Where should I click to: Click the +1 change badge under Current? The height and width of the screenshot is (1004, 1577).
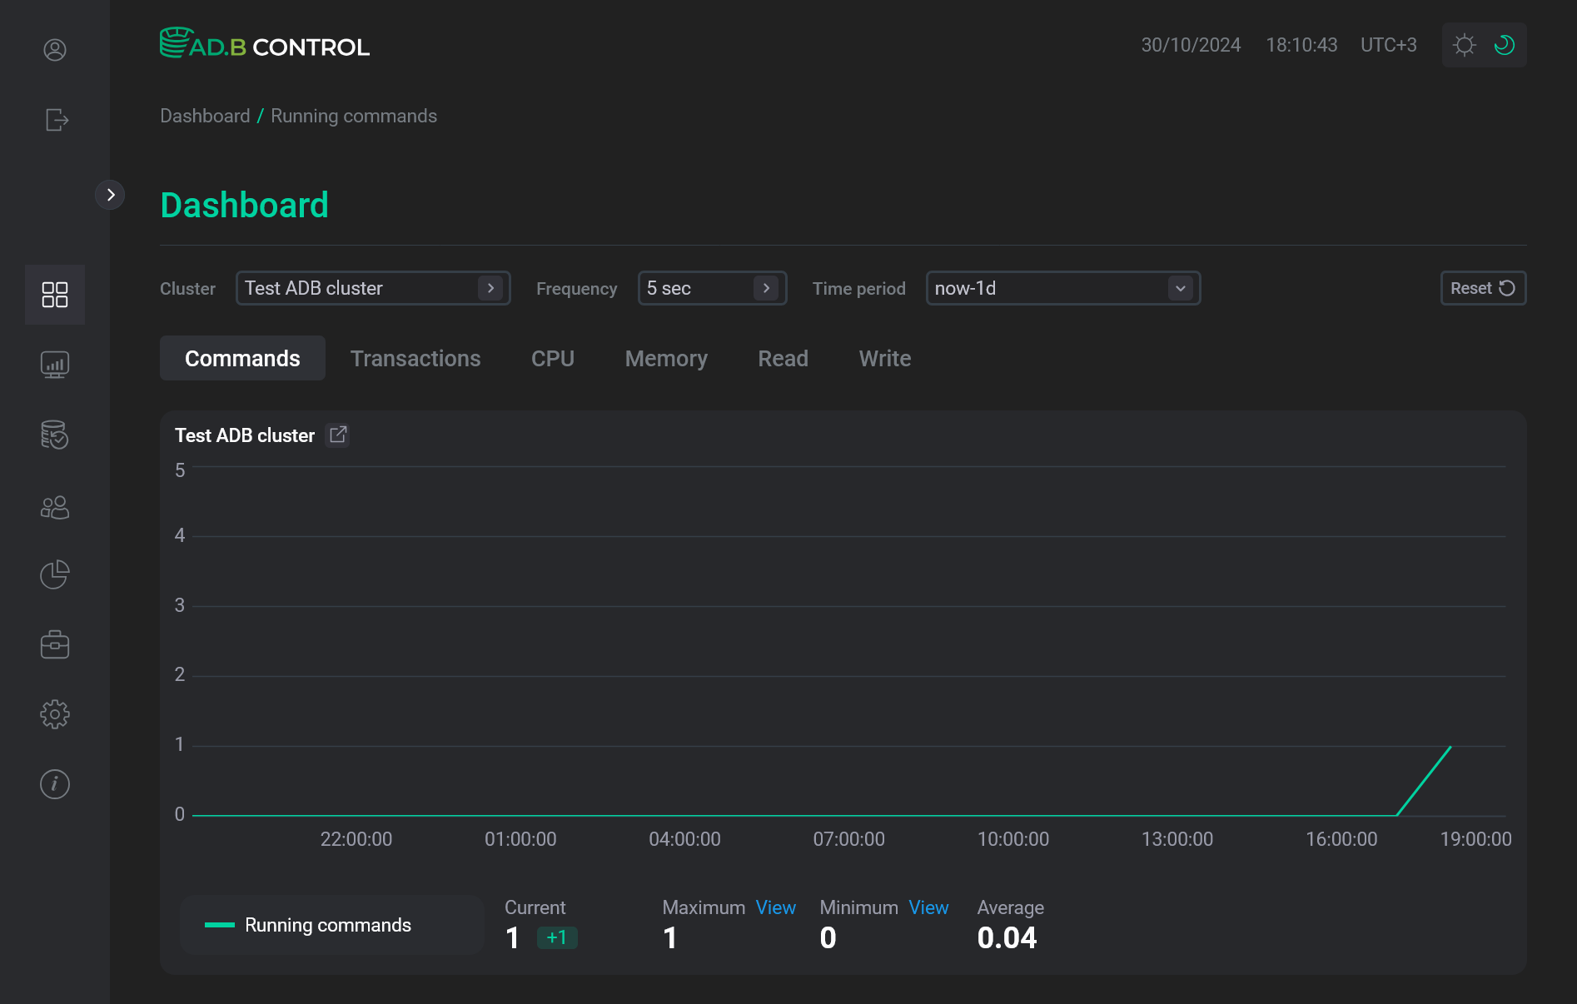[557, 937]
